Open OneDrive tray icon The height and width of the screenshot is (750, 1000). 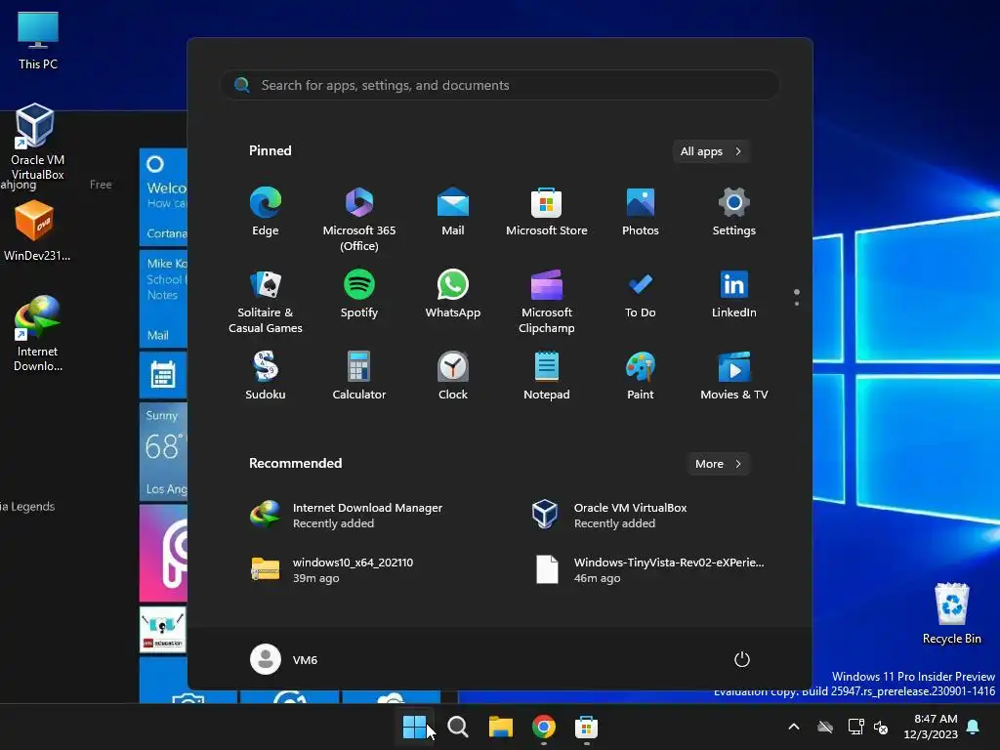(x=825, y=727)
